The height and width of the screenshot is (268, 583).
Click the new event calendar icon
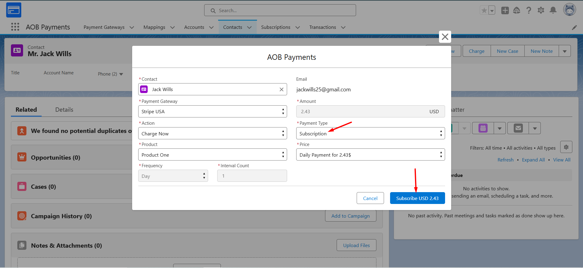(x=483, y=128)
